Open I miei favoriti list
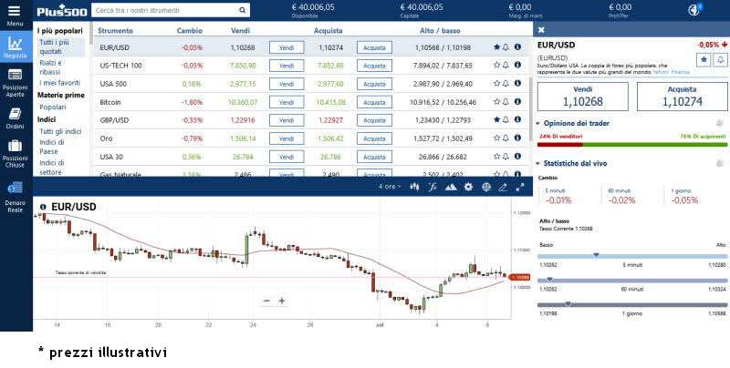 point(59,83)
